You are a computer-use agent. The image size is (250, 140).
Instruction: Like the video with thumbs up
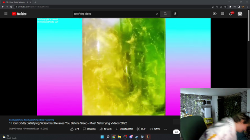(75, 129)
